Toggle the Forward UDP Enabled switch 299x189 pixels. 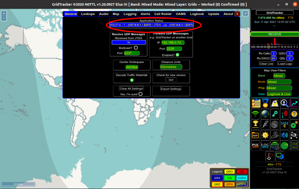pos(178,55)
